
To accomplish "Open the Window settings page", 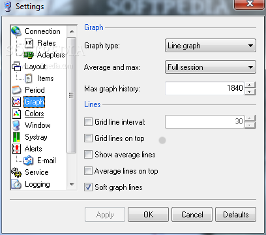I will (x=38, y=125).
